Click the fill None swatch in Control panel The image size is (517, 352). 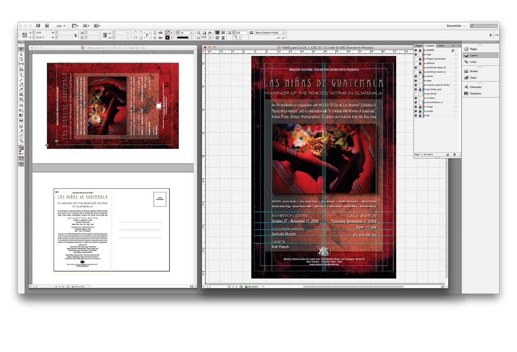[x=167, y=33]
